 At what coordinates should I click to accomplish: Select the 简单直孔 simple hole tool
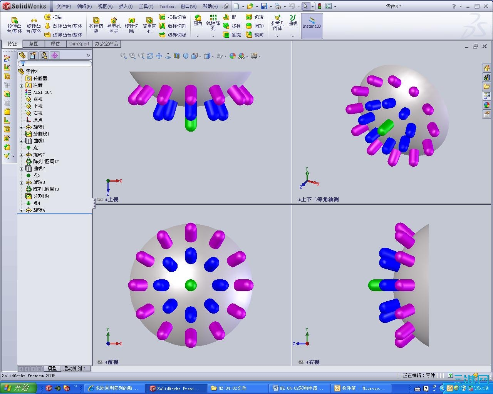[x=149, y=25]
